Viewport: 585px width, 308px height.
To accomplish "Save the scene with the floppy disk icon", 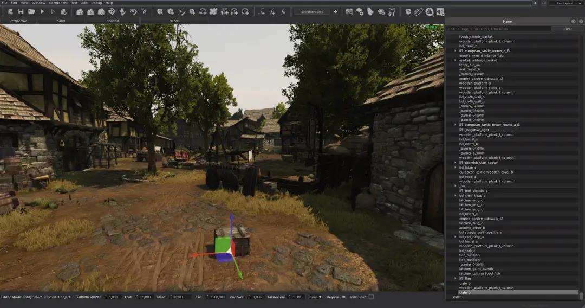I will pyautogui.click(x=21, y=12).
